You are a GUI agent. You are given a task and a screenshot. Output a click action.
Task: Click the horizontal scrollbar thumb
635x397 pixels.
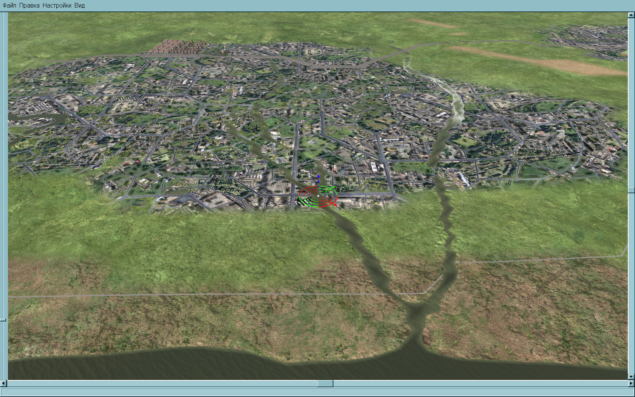coord(325,383)
